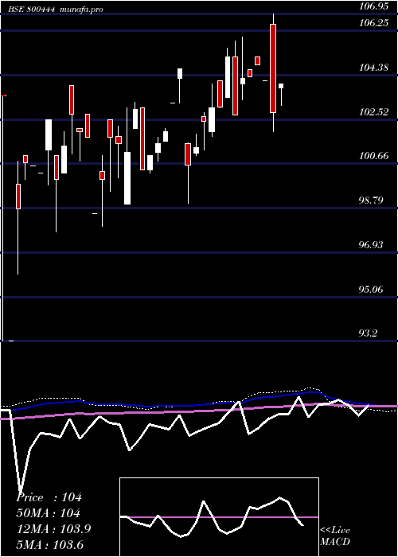Click the 106.25 price axis label

coord(373,23)
